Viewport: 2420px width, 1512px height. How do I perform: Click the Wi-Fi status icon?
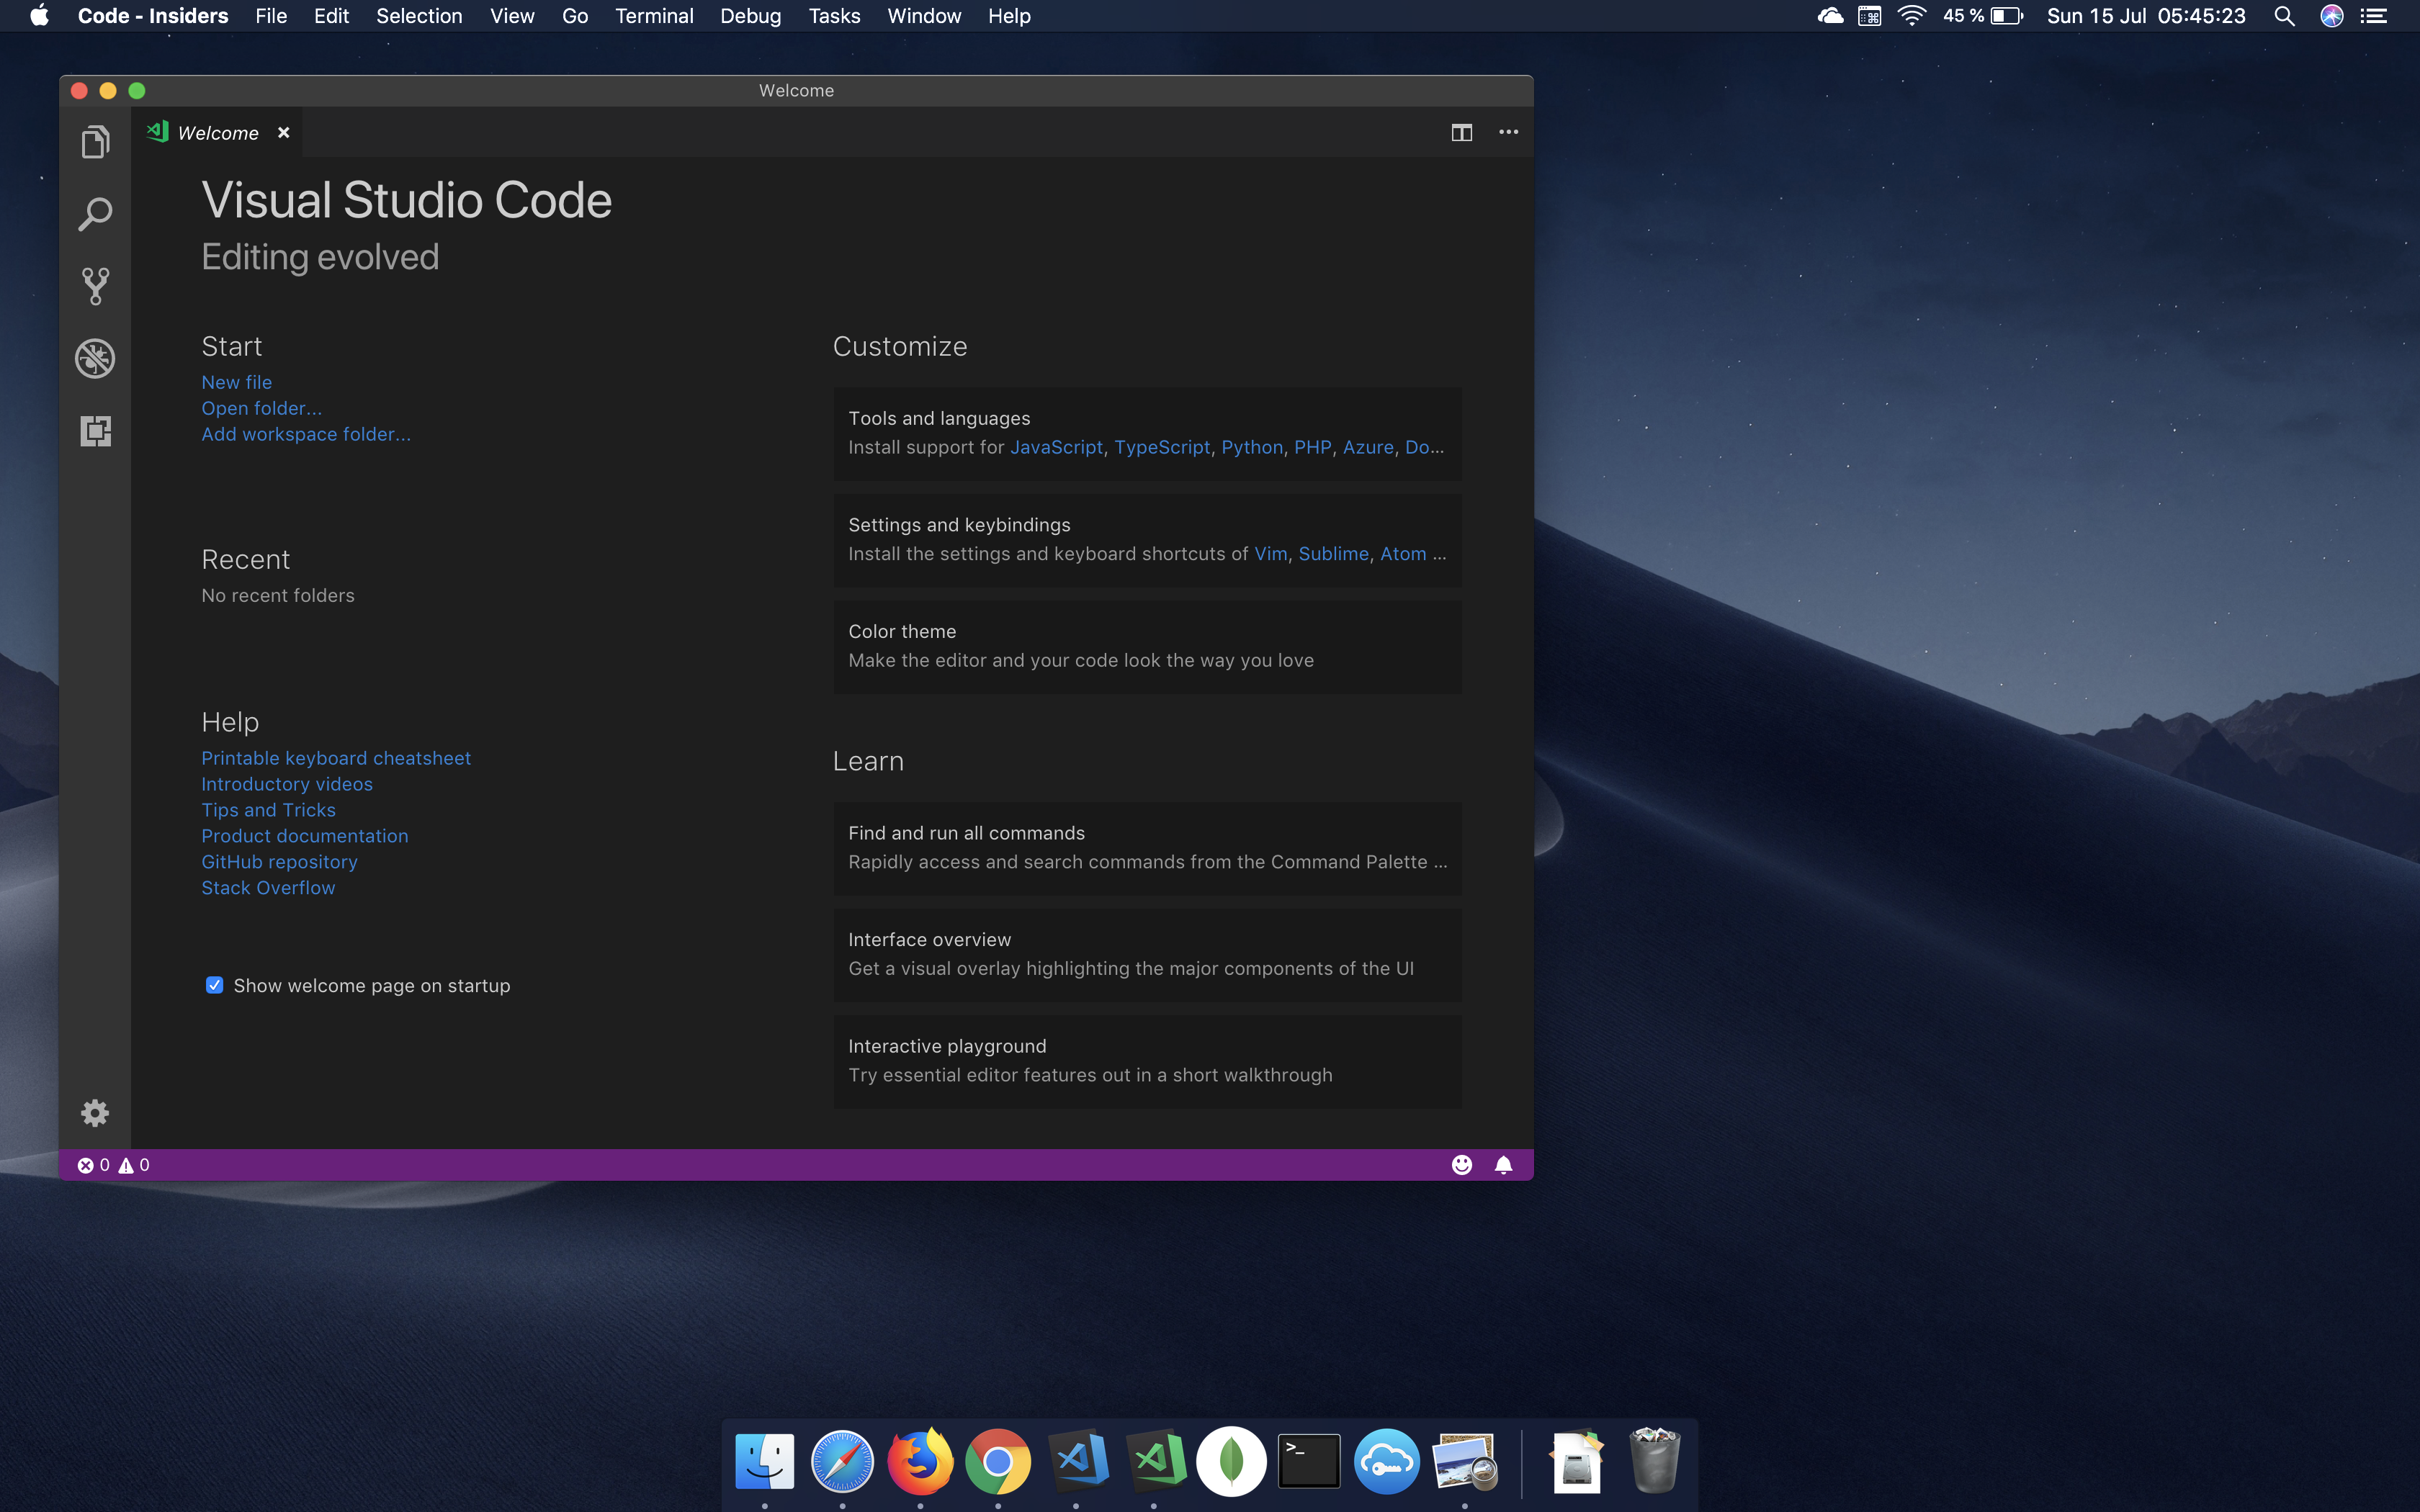[x=1911, y=16]
